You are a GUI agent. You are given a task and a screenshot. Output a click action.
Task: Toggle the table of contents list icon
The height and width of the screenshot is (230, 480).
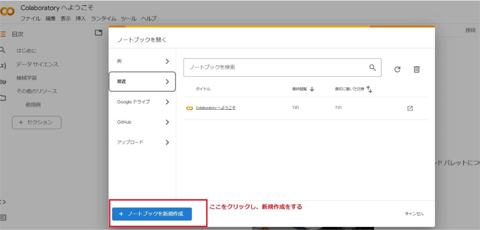[x=3, y=34]
